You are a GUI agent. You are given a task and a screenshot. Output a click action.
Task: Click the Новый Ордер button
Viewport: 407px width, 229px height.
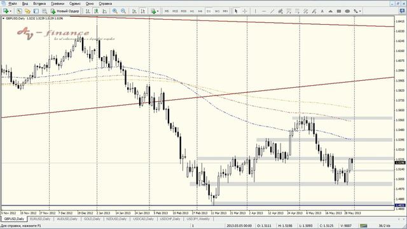[65, 11]
